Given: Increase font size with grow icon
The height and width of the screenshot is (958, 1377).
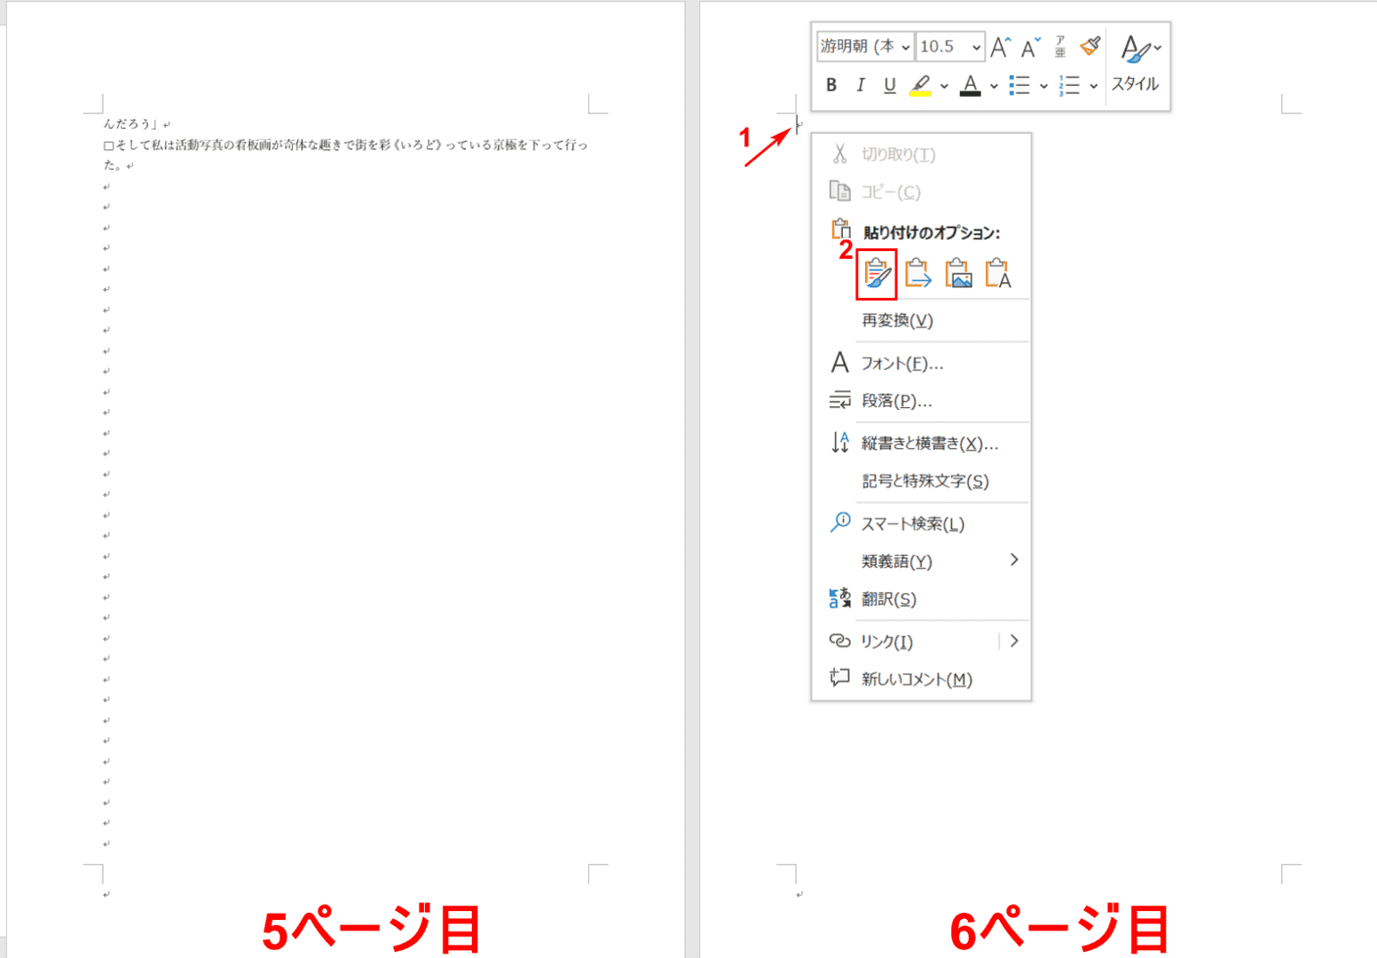Looking at the screenshot, I should [1001, 47].
